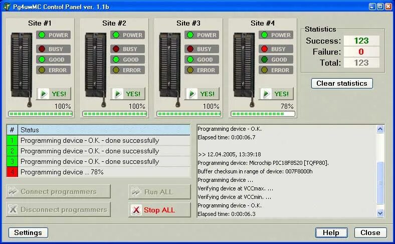The width and height of the screenshot is (395, 244).
Task: Click the Site #3 GOOD LED indicator
Action: click(190, 60)
